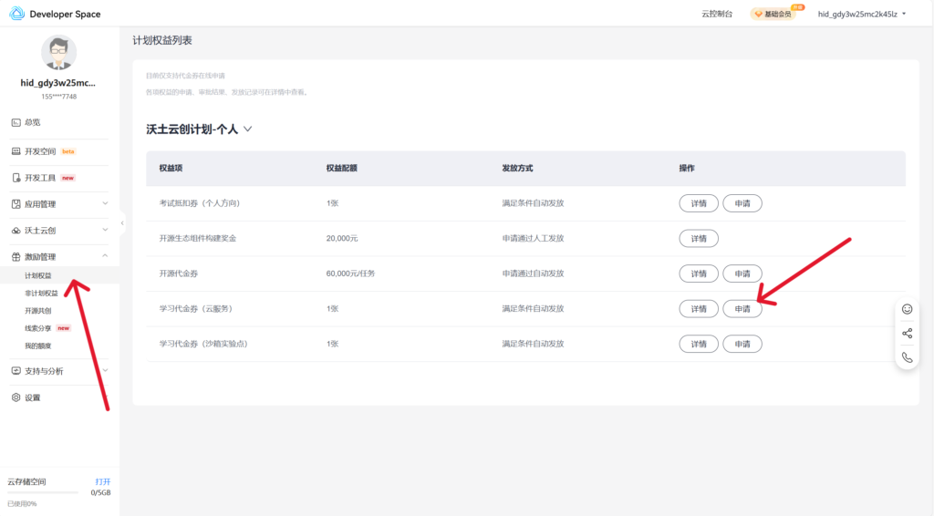Collapse the sidebar with the edge handle
Screen dimensions: 934x516
point(122,223)
